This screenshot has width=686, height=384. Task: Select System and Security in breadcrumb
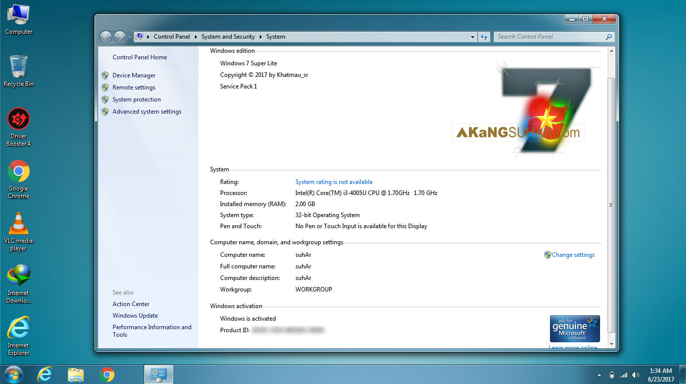[x=228, y=37]
